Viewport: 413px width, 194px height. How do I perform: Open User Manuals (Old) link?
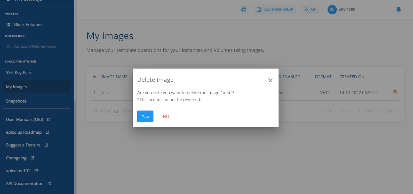click(x=25, y=119)
